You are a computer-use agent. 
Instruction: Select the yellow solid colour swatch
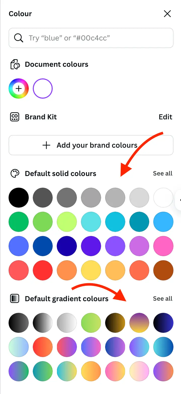pyautogui.click(x=91, y=271)
